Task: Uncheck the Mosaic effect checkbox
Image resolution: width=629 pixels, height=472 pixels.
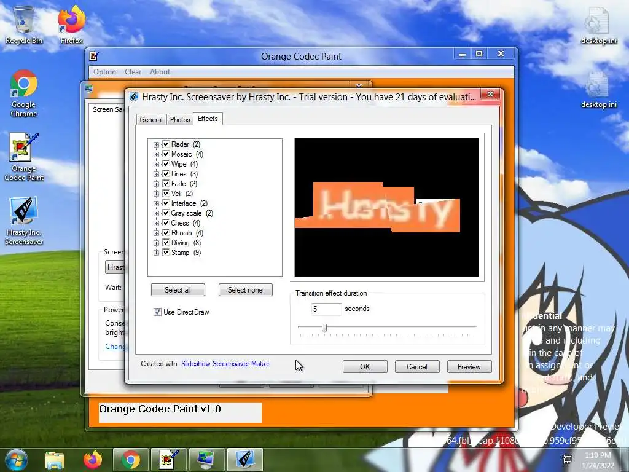Action: pyautogui.click(x=166, y=154)
